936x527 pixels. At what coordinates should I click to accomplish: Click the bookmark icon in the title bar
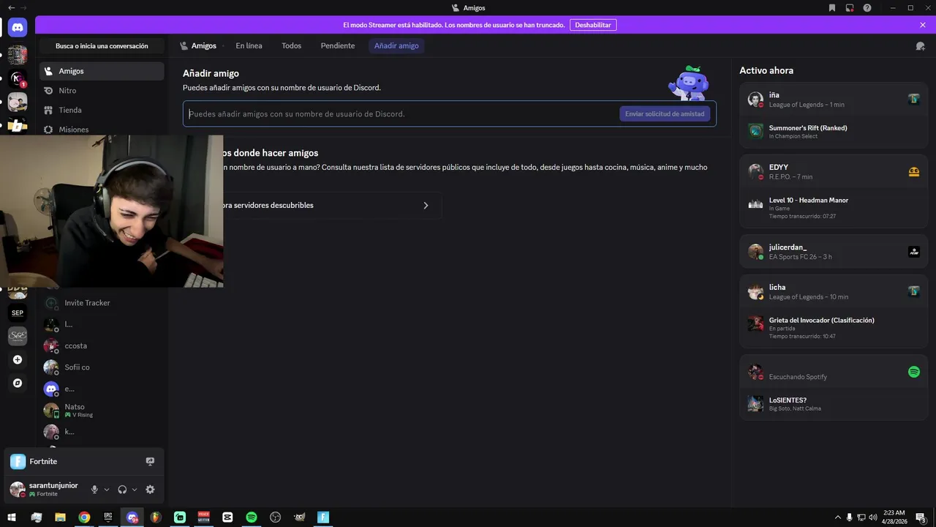(832, 7)
